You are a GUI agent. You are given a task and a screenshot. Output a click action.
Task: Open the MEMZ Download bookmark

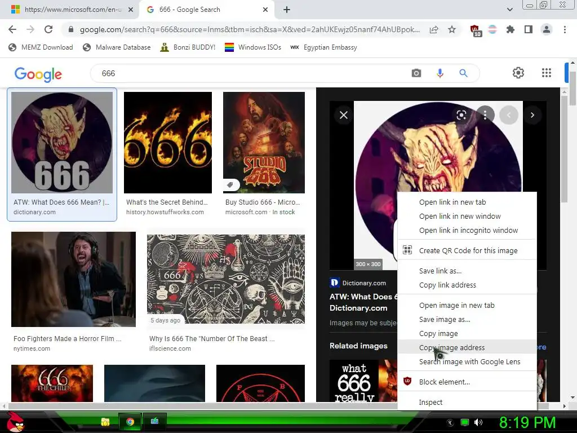(x=41, y=47)
